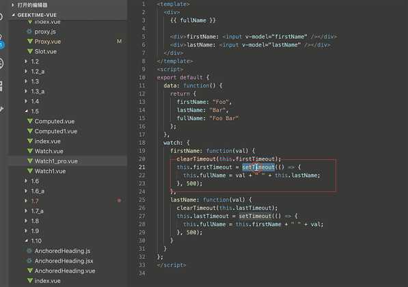Click 'this.lastTimeout = setTimeout' on line 27
This screenshot has width=408, height=287.
(223, 216)
